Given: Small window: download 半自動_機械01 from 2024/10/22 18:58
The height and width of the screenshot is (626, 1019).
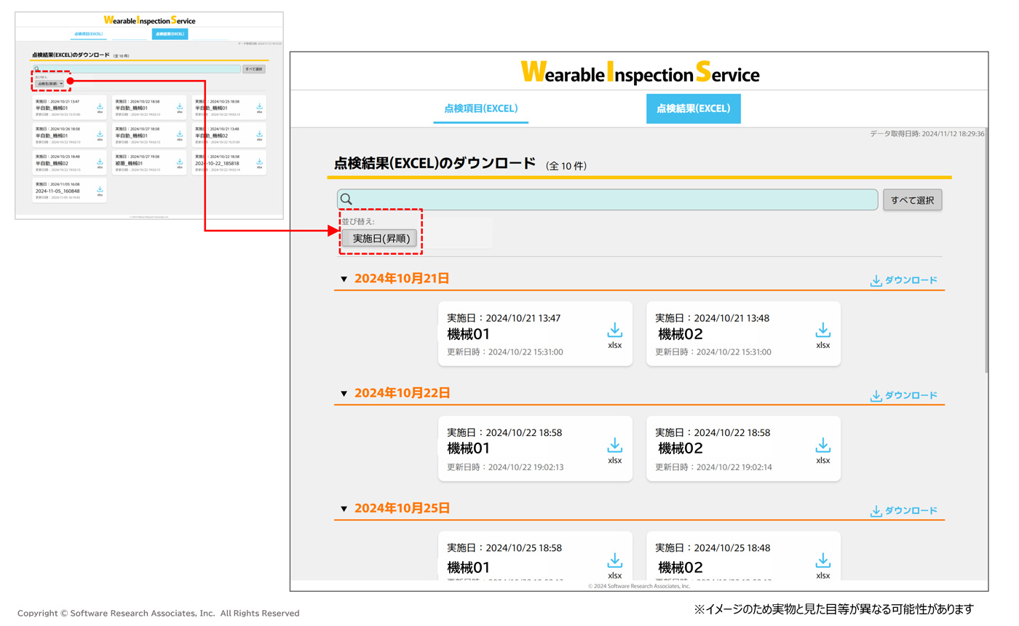Looking at the screenshot, I should click(x=180, y=108).
